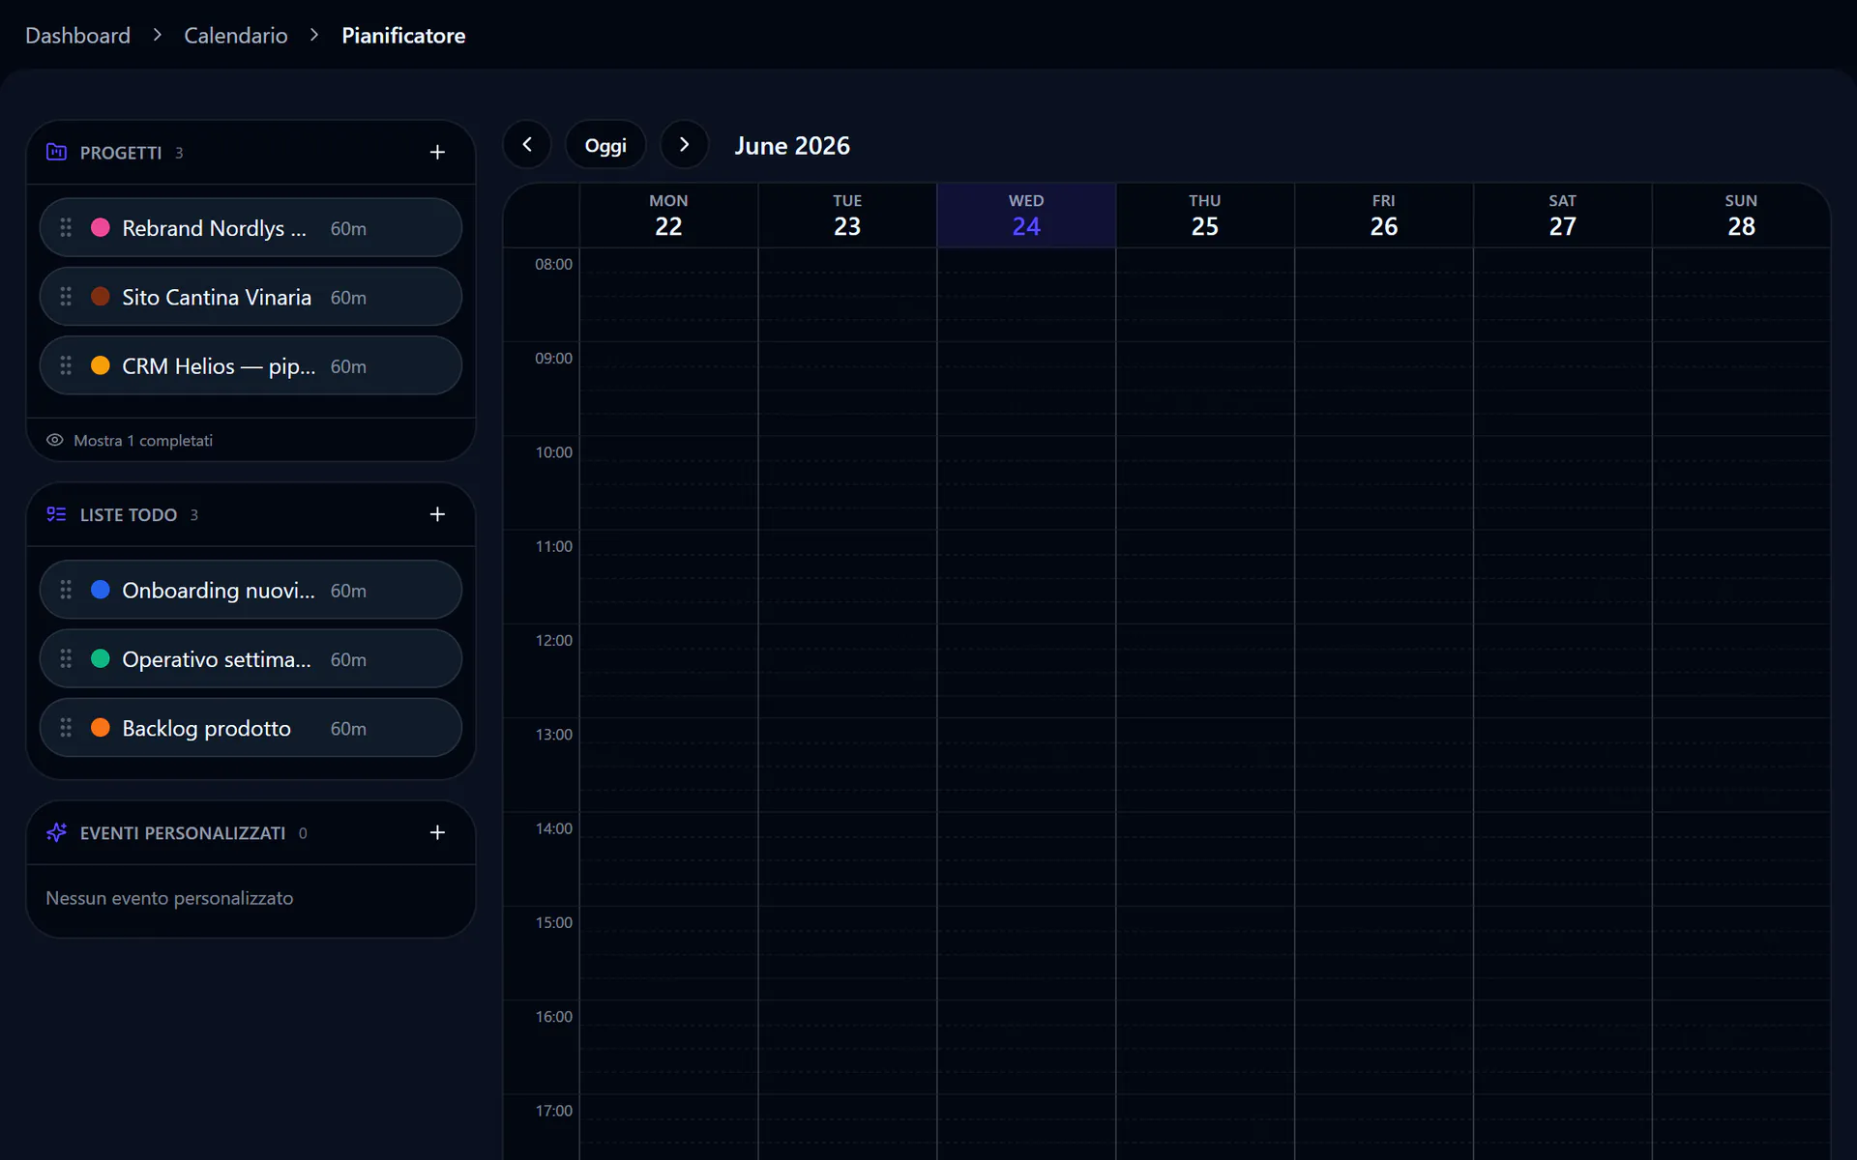Go to the previous week
1857x1160 pixels.
click(527, 145)
